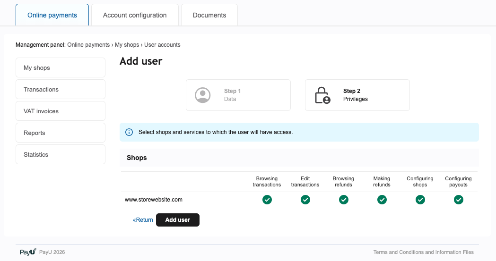Open the Documents tab
This screenshot has height=261, width=496.
pos(209,15)
